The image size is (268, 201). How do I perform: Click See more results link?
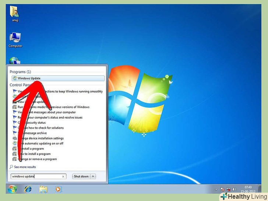(x=25, y=167)
